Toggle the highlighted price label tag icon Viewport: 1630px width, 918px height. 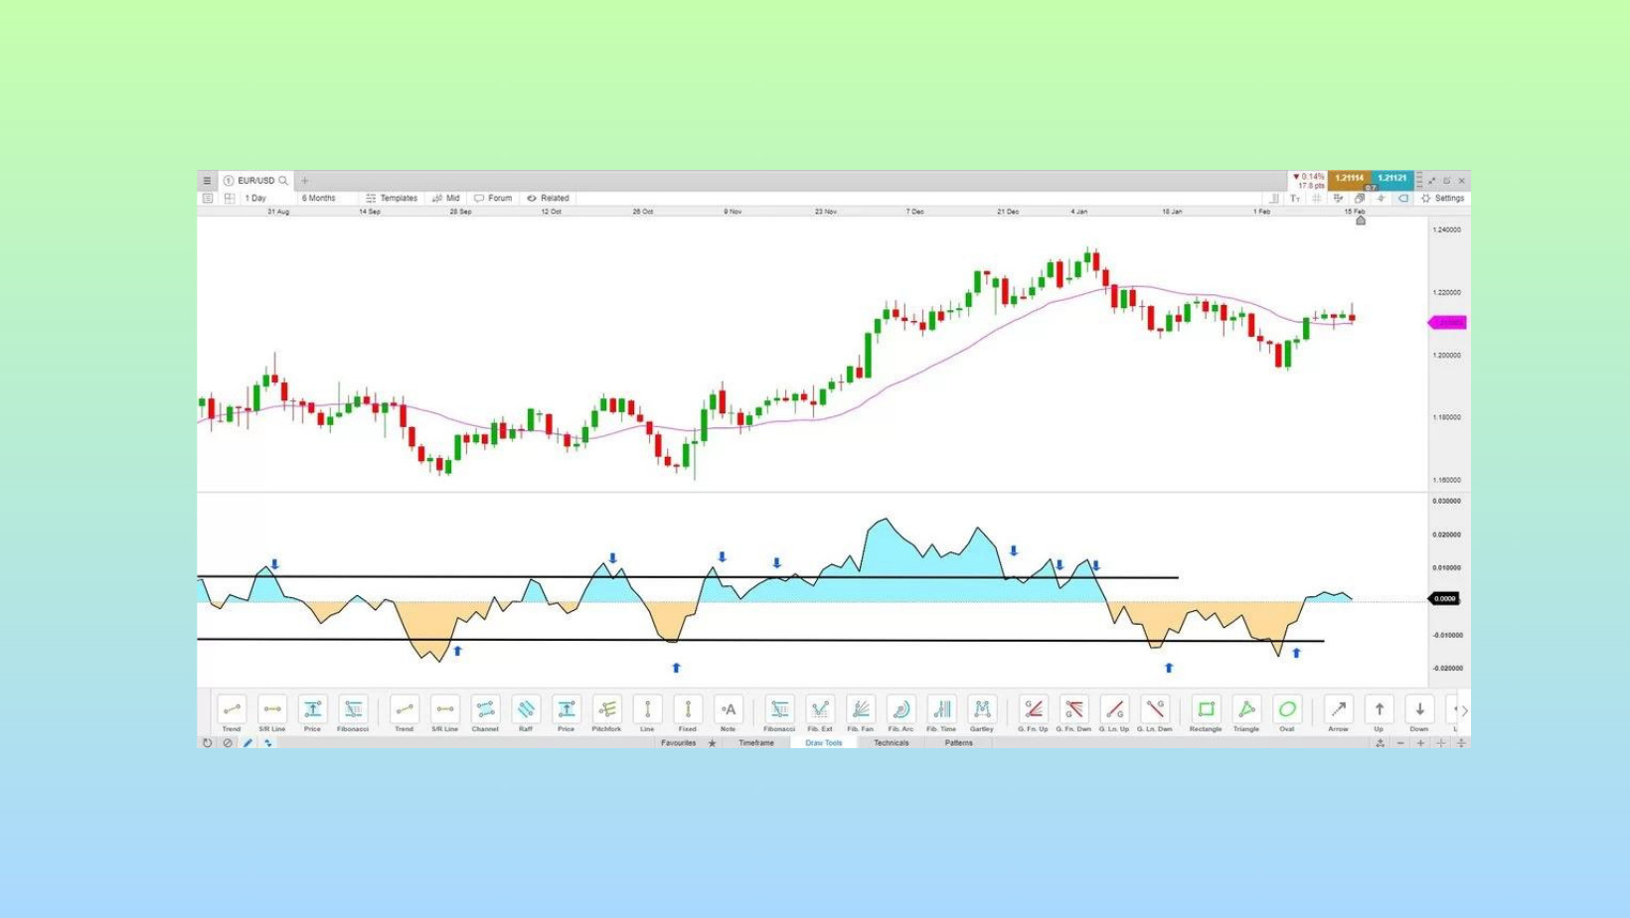(1403, 199)
